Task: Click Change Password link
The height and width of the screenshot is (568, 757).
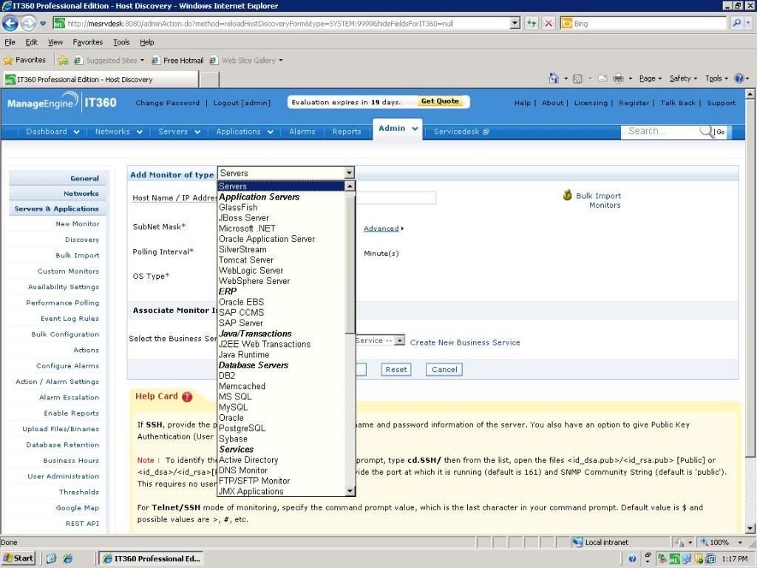Action: (x=168, y=103)
